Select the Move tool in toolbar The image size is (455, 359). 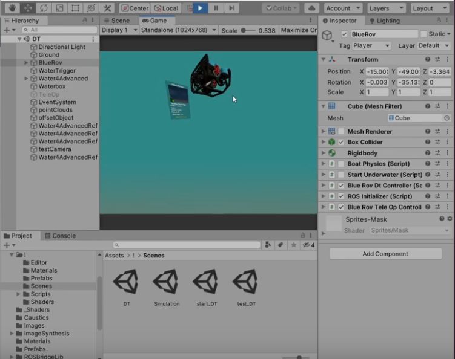pyautogui.click(x=27, y=8)
